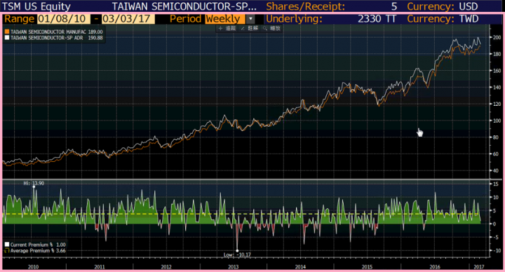The height and width of the screenshot is (272, 505).
Task: Click the 2015 label on the time axis
Action: tap(367, 267)
